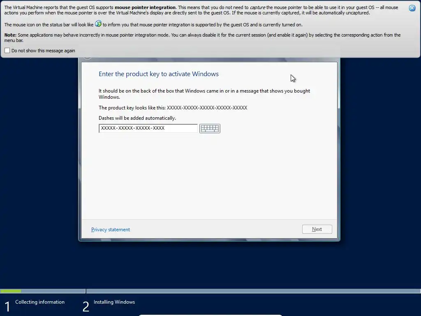Dismiss the mouse integration notification
Image resolution: width=421 pixels, height=316 pixels.
point(412,8)
